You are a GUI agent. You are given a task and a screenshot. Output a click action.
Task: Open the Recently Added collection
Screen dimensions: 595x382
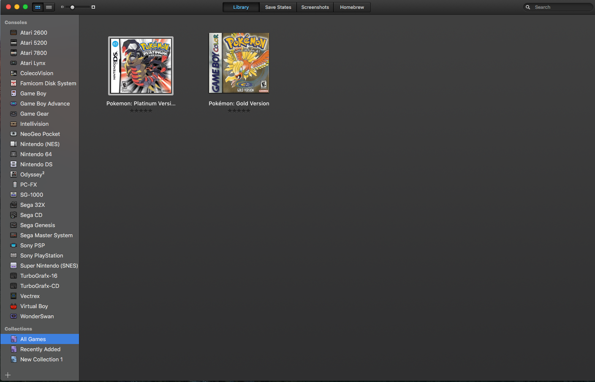tap(40, 349)
